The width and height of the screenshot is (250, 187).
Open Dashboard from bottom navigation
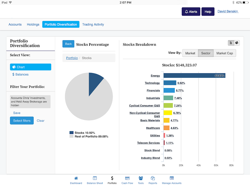point(76,180)
